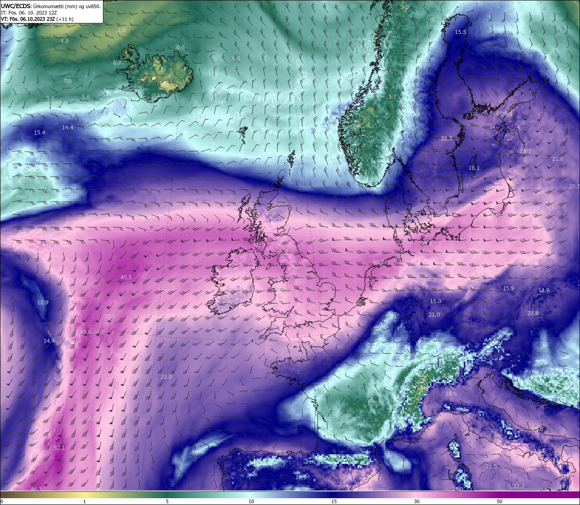580x505 pixels.
Task: Click the 16.1 value label
Action: coord(474,168)
